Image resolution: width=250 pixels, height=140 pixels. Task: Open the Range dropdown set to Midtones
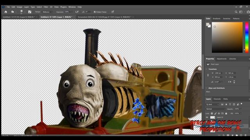[47, 12]
